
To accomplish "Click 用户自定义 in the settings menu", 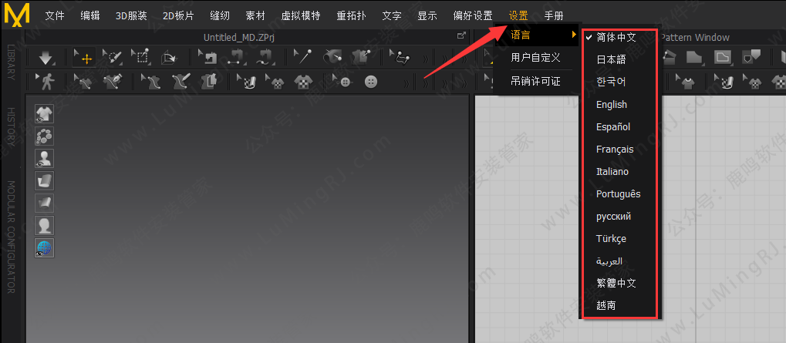I will click(535, 58).
